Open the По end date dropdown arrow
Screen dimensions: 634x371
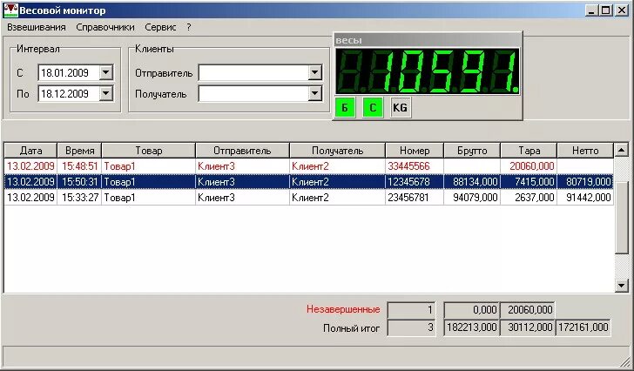(105, 94)
